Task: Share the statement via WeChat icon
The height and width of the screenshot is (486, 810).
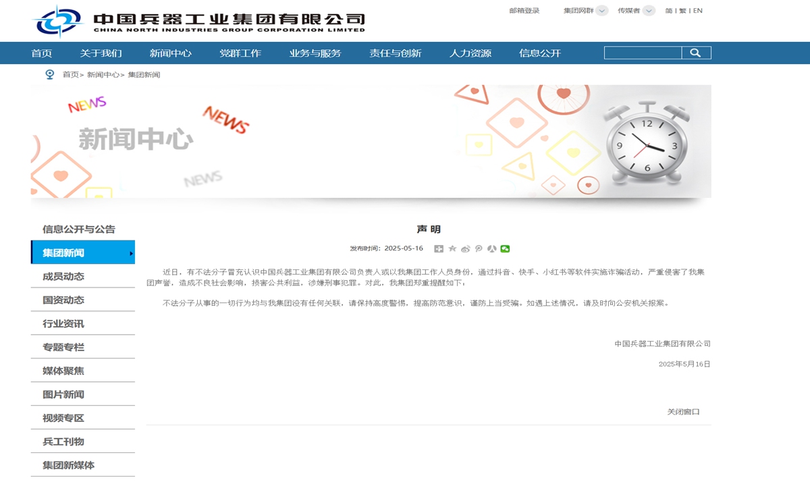Action: point(505,248)
